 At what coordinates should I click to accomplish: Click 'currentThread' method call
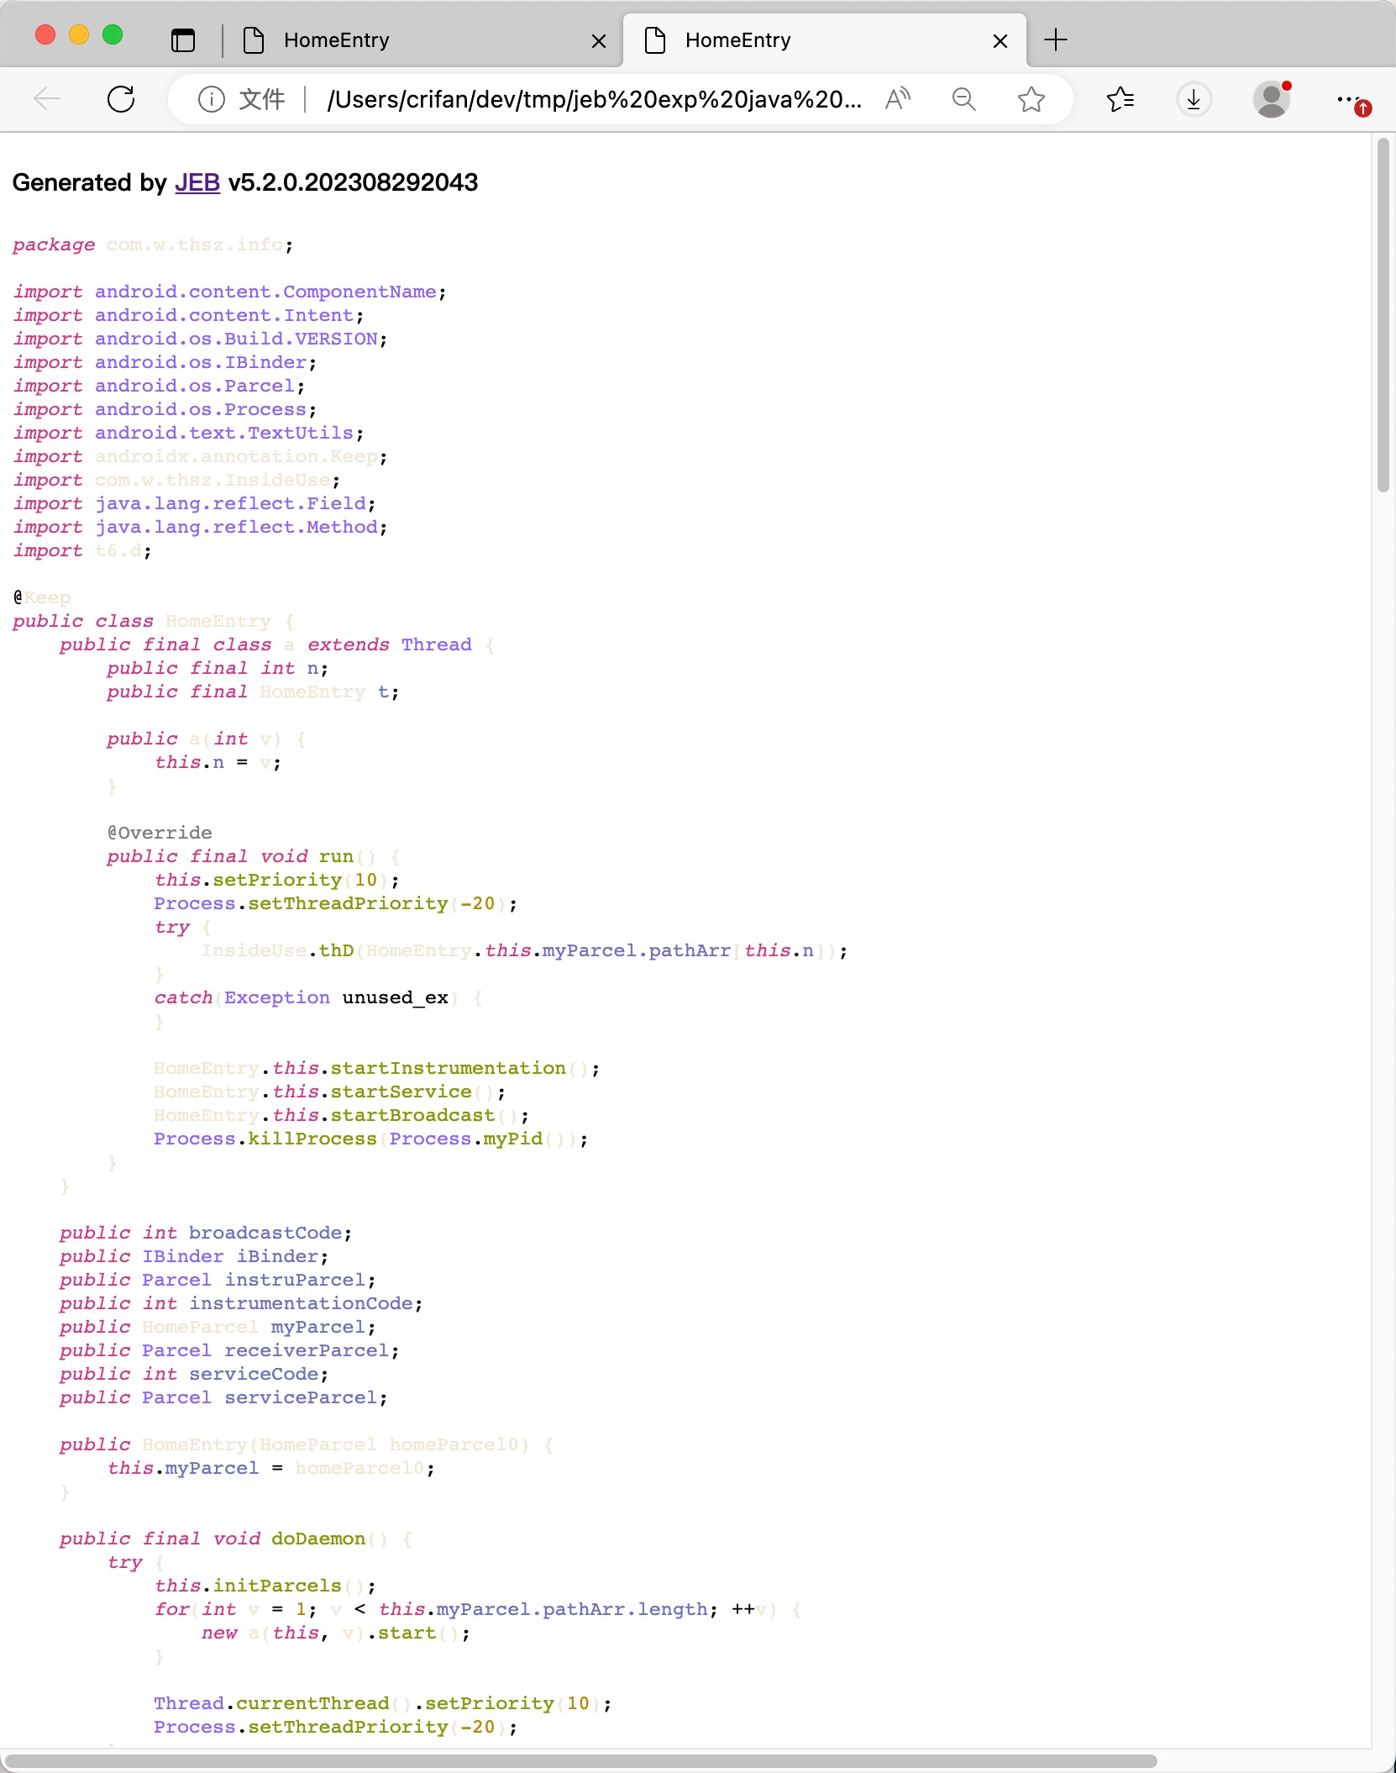[312, 1703]
